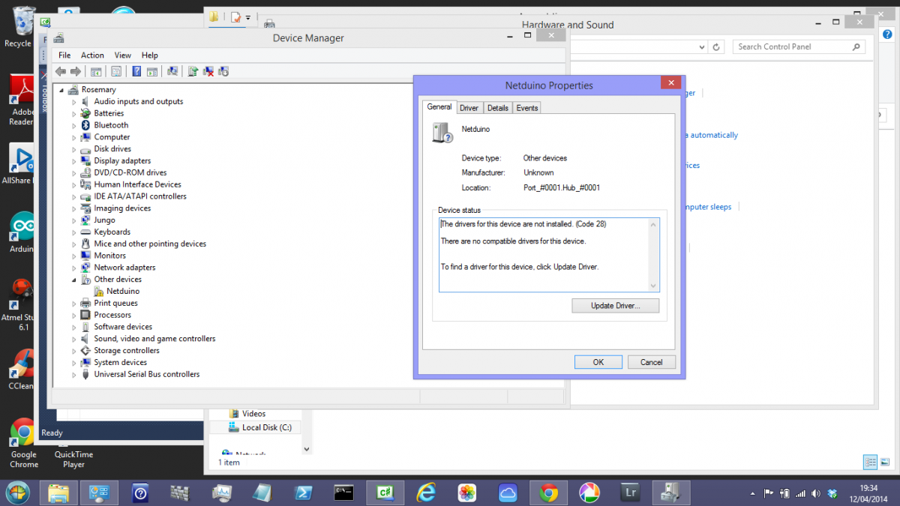900x506 pixels.
Task: Expand Audio inputs and outputs node
Action: click(74, 102)
